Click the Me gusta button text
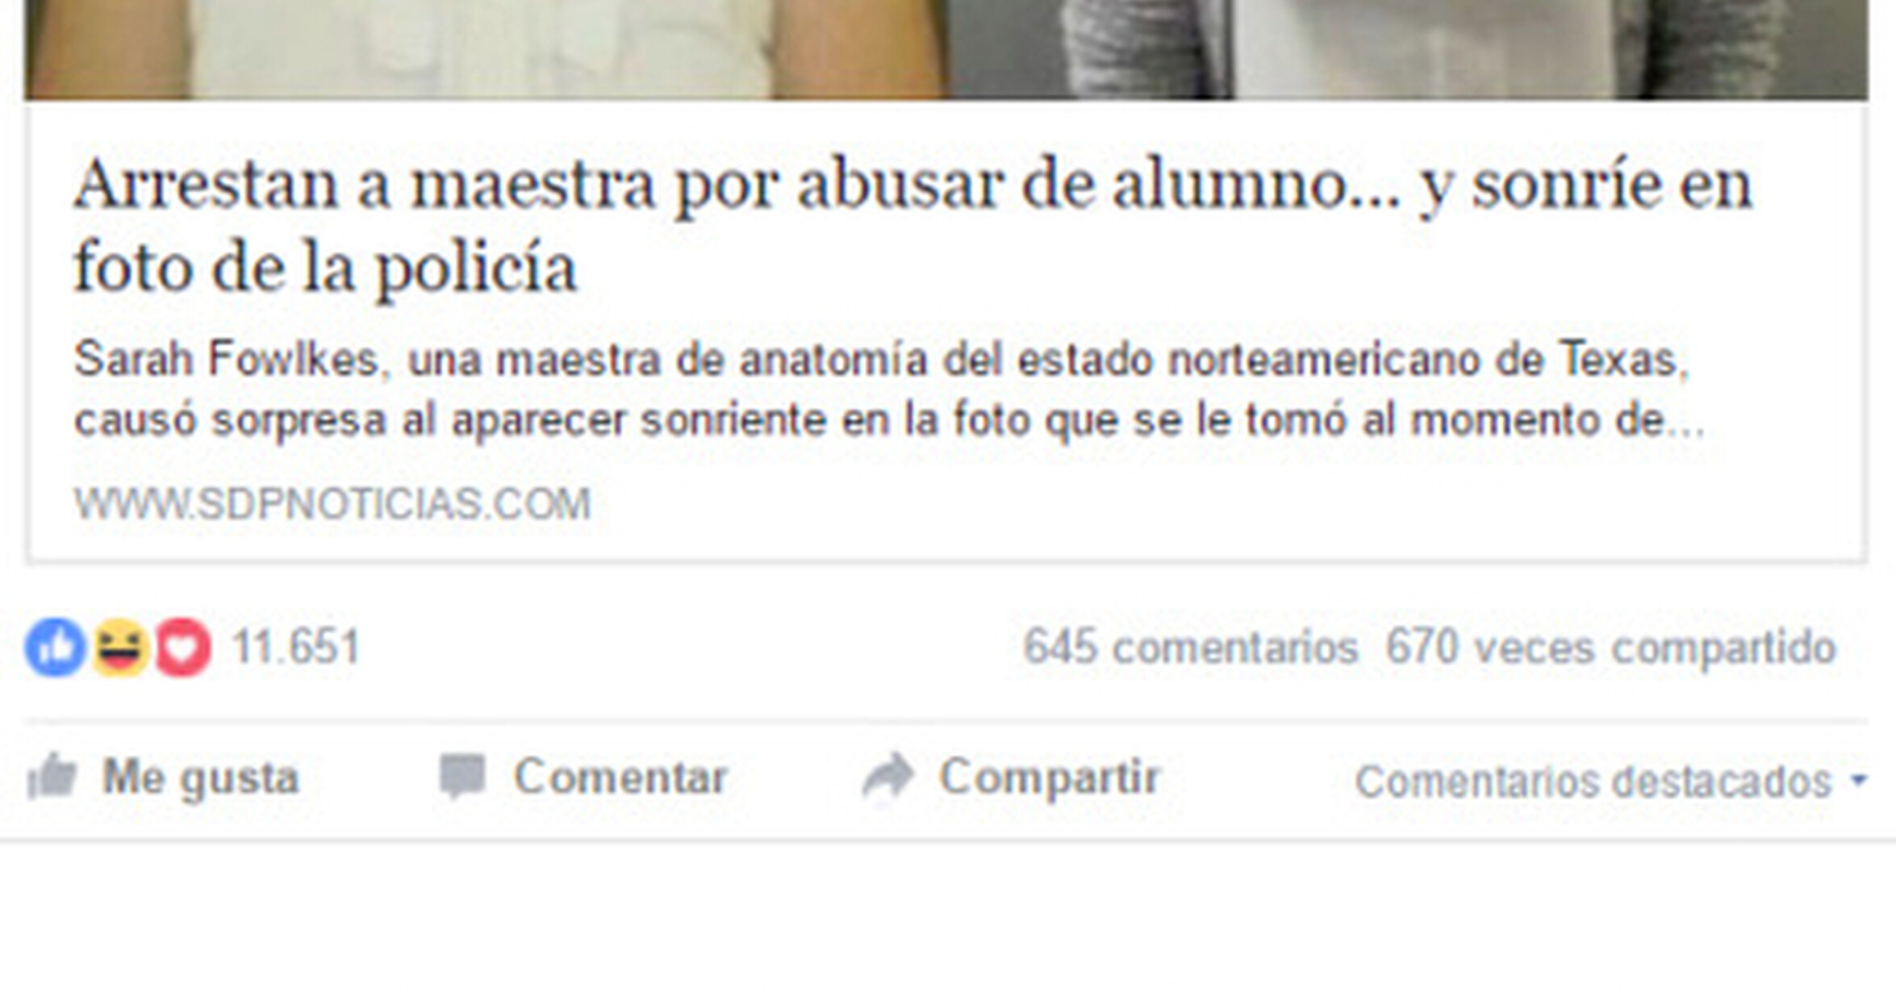The width and height of the screenshot is (1896, 992). tap(200, 778)
